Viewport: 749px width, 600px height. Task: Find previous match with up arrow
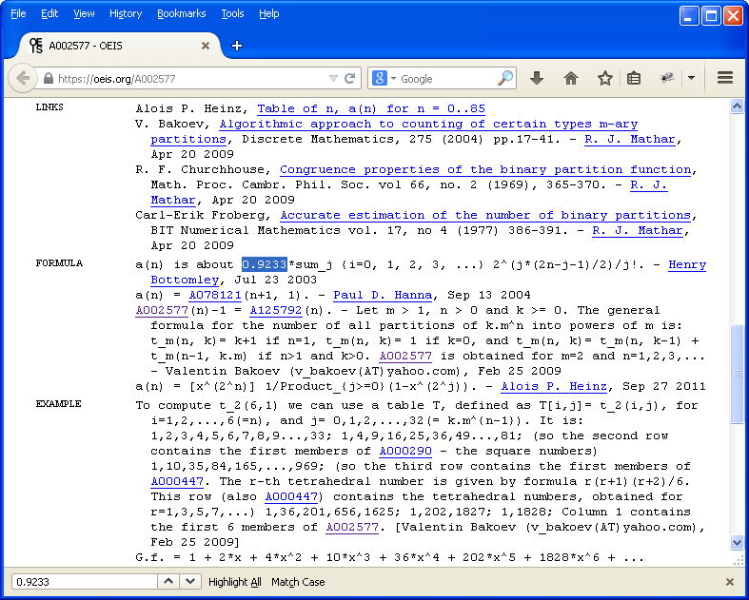click(168, 581)
